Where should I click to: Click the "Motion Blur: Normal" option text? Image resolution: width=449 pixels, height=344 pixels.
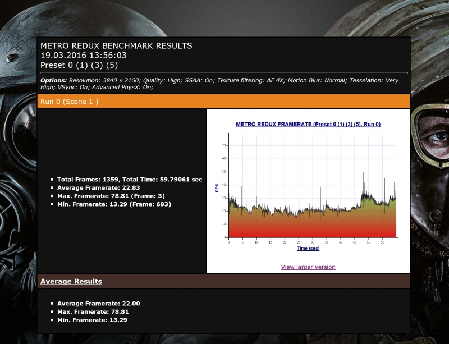tap(317, 80)
